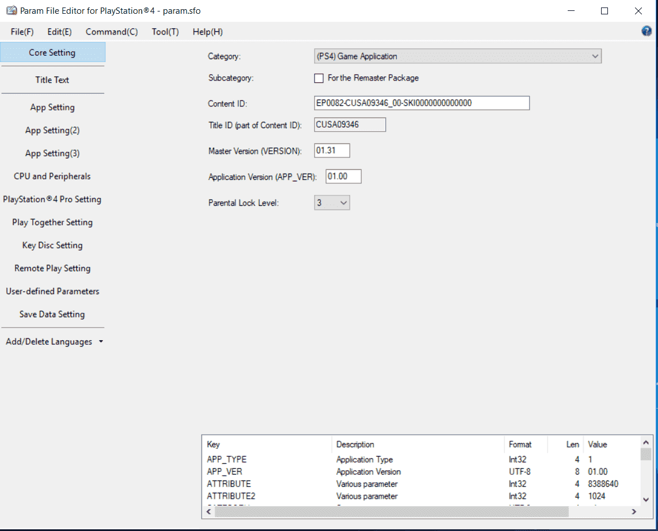Open the App Setting(3) page
This screenshot has height=531, width=658.
click(52, 153)
